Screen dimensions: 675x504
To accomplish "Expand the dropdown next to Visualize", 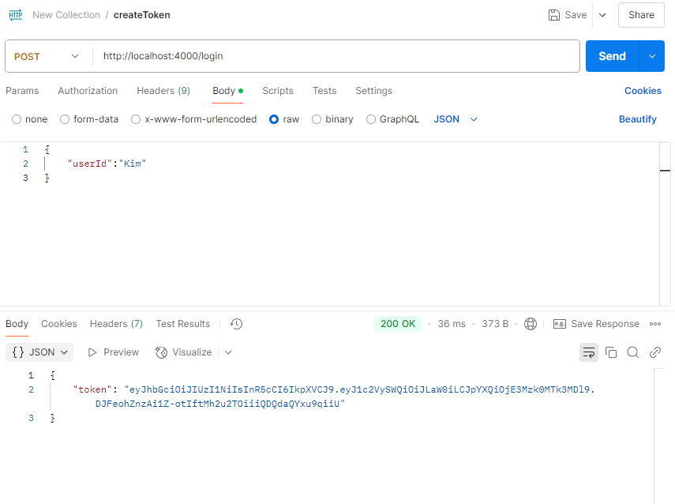I will 228,352.
